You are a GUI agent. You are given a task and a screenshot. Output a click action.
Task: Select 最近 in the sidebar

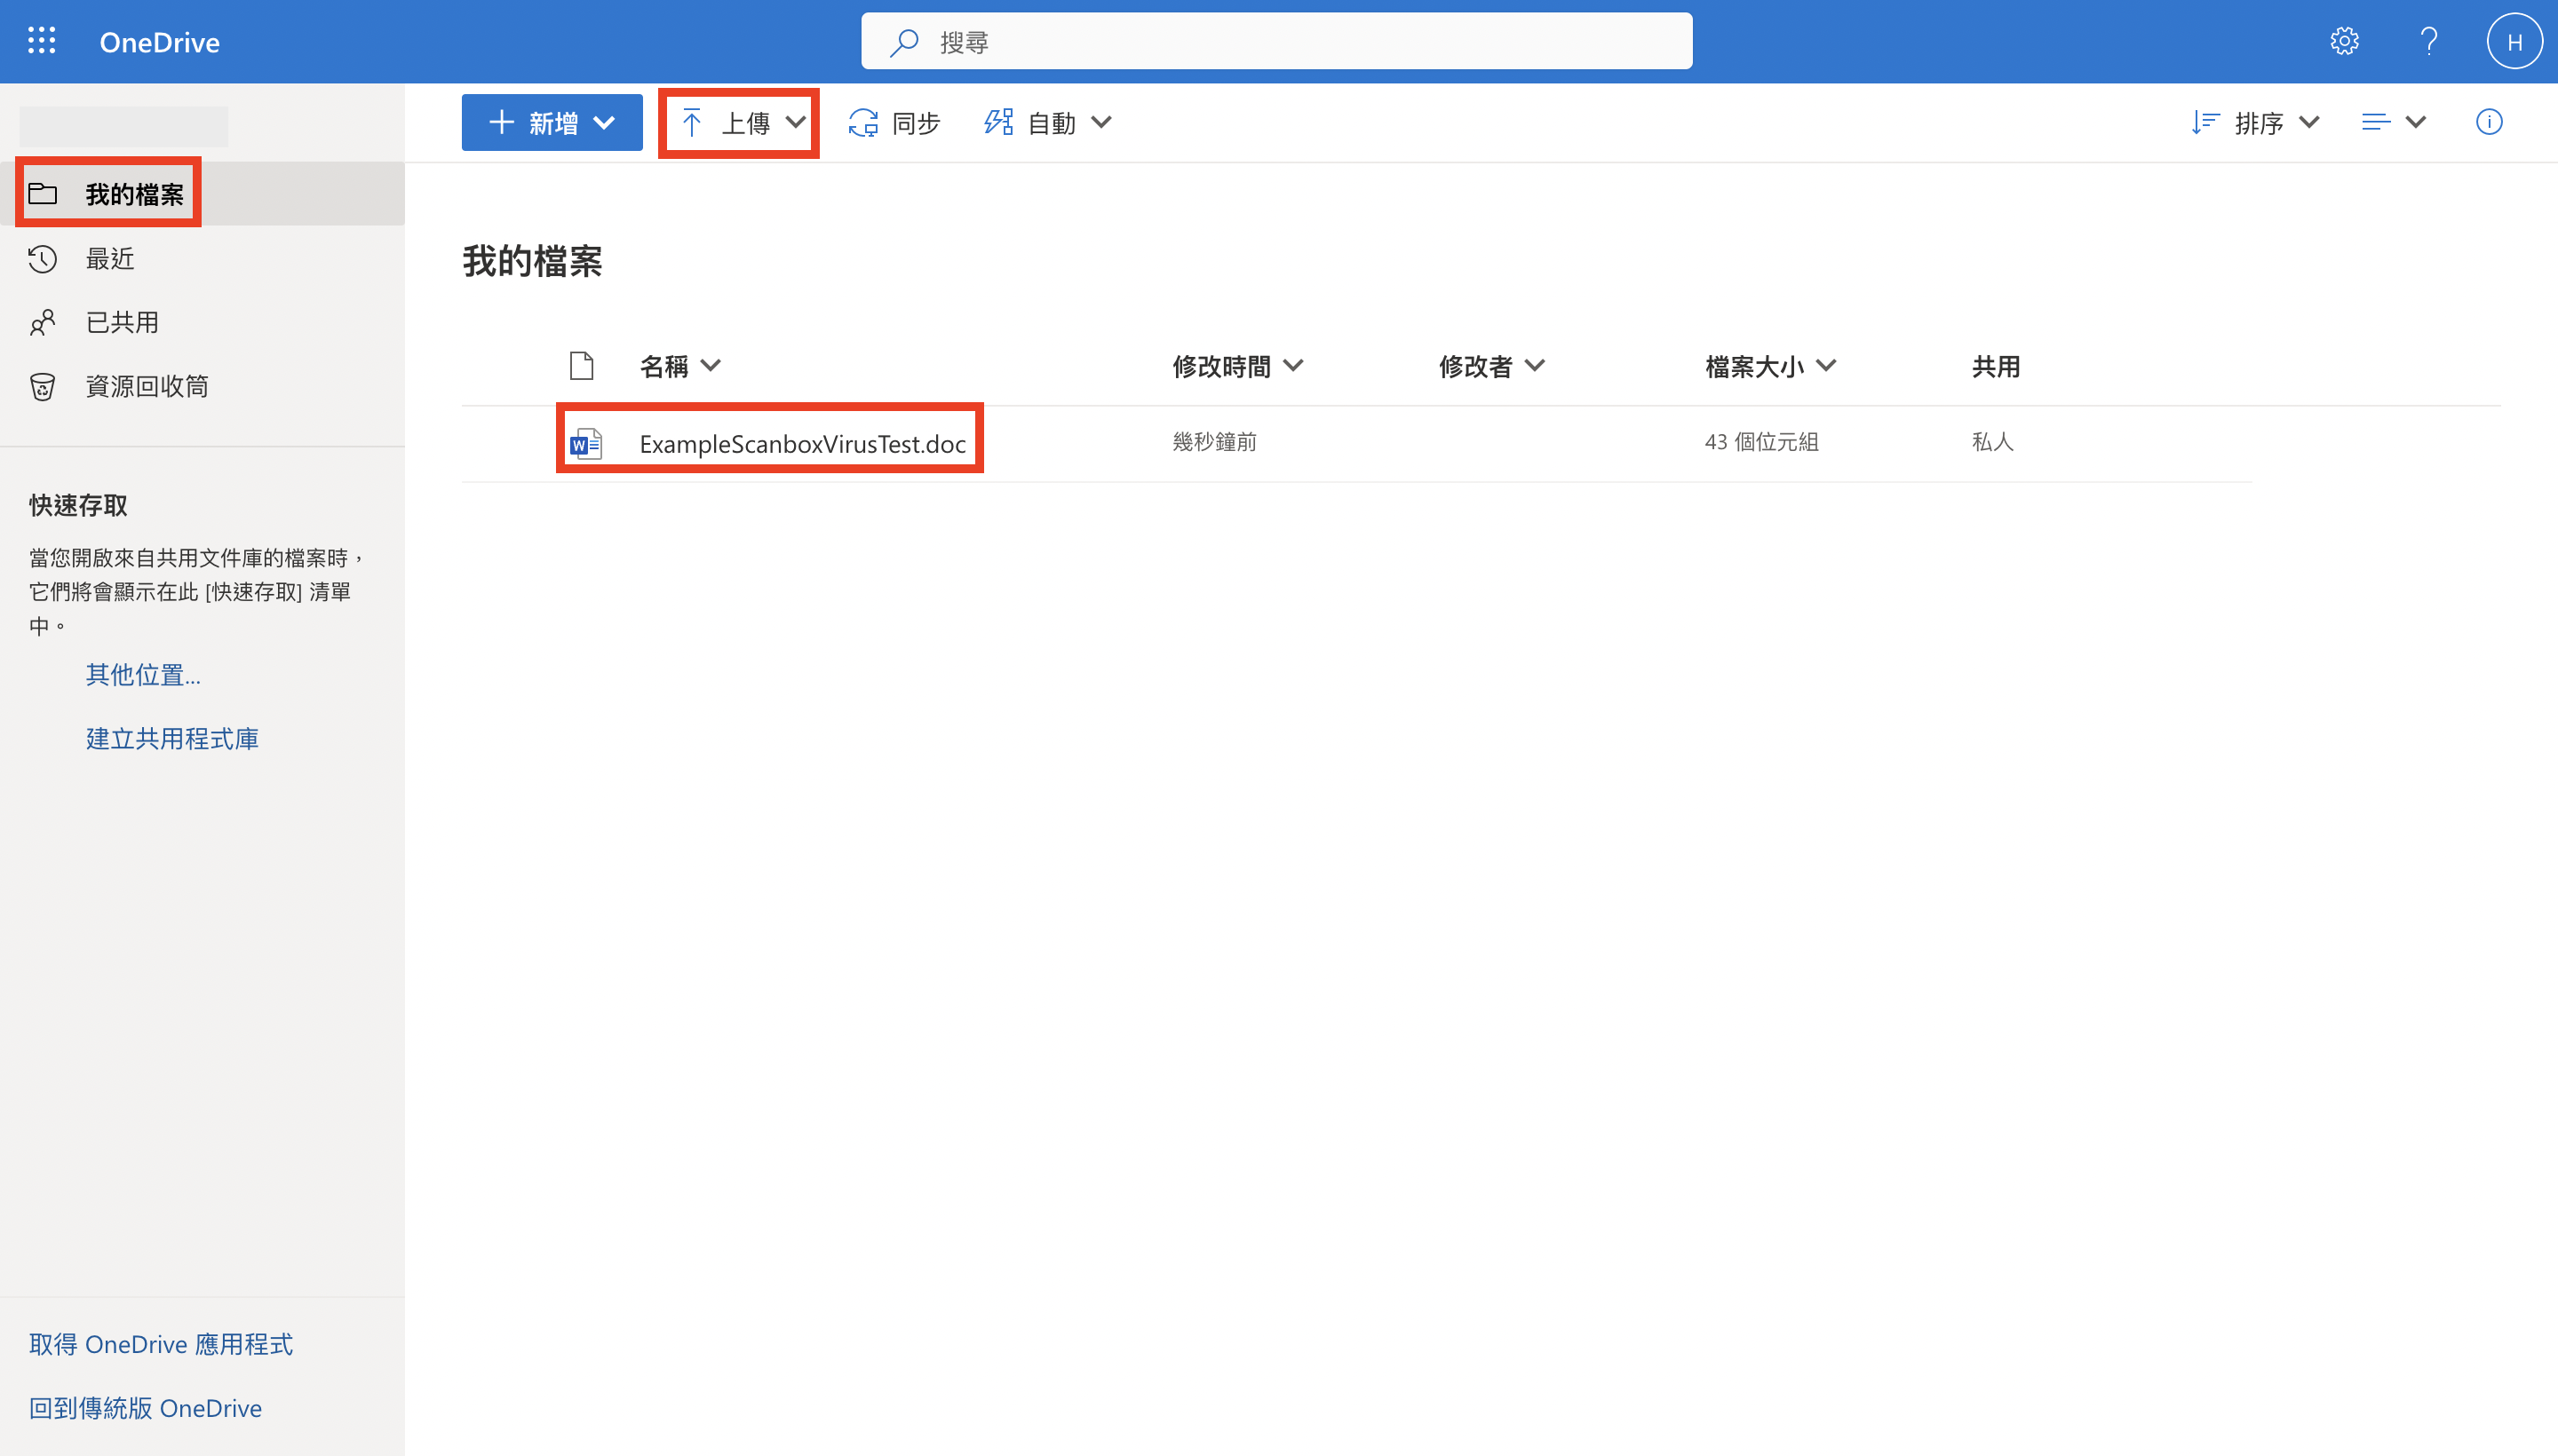point(203,259)
